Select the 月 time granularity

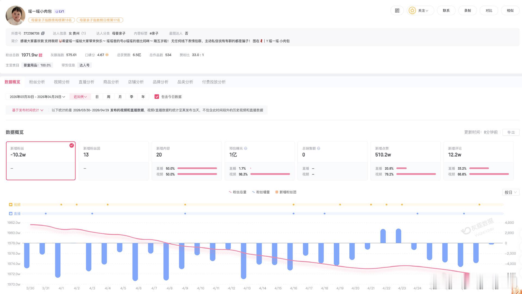click(120, 97)
